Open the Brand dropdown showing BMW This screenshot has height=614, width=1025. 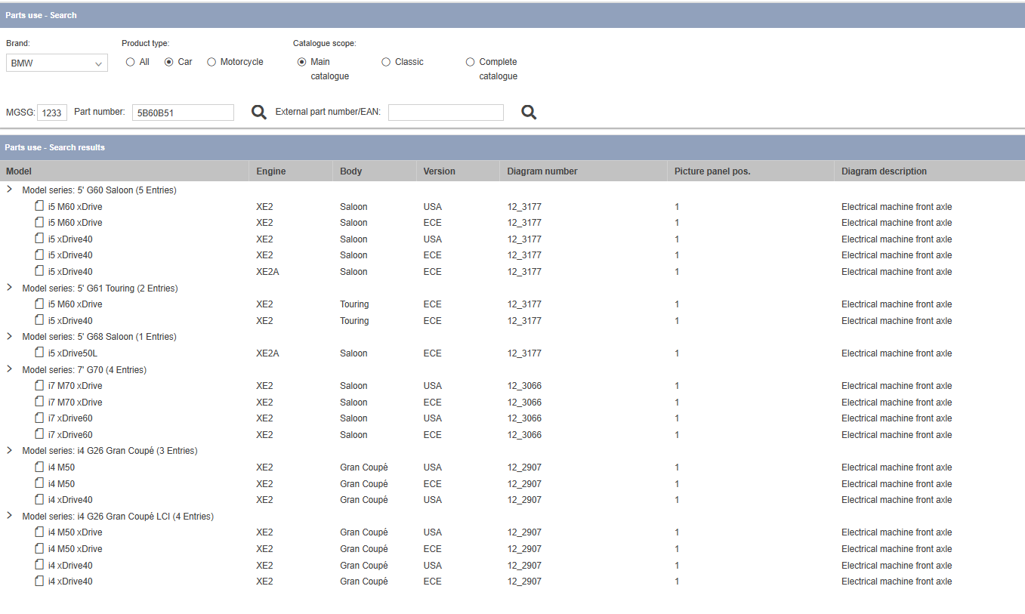pyautogui.click(x=57, y=63)
